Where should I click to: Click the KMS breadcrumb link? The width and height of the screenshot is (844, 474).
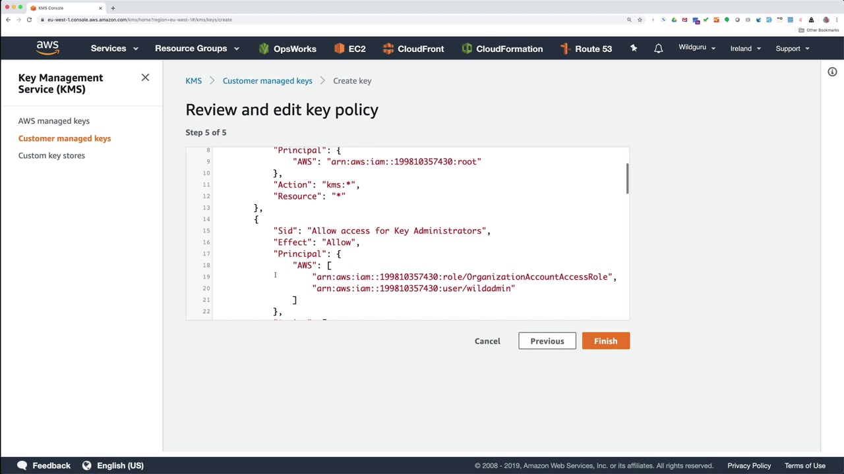[x=193, y=81]
